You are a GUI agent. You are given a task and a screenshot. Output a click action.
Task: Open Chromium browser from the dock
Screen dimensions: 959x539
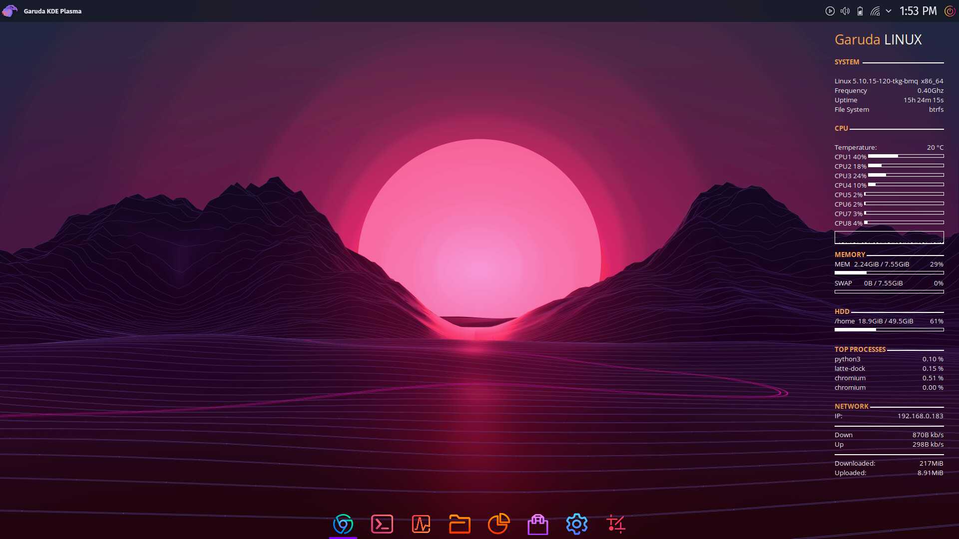coord(343,524)
